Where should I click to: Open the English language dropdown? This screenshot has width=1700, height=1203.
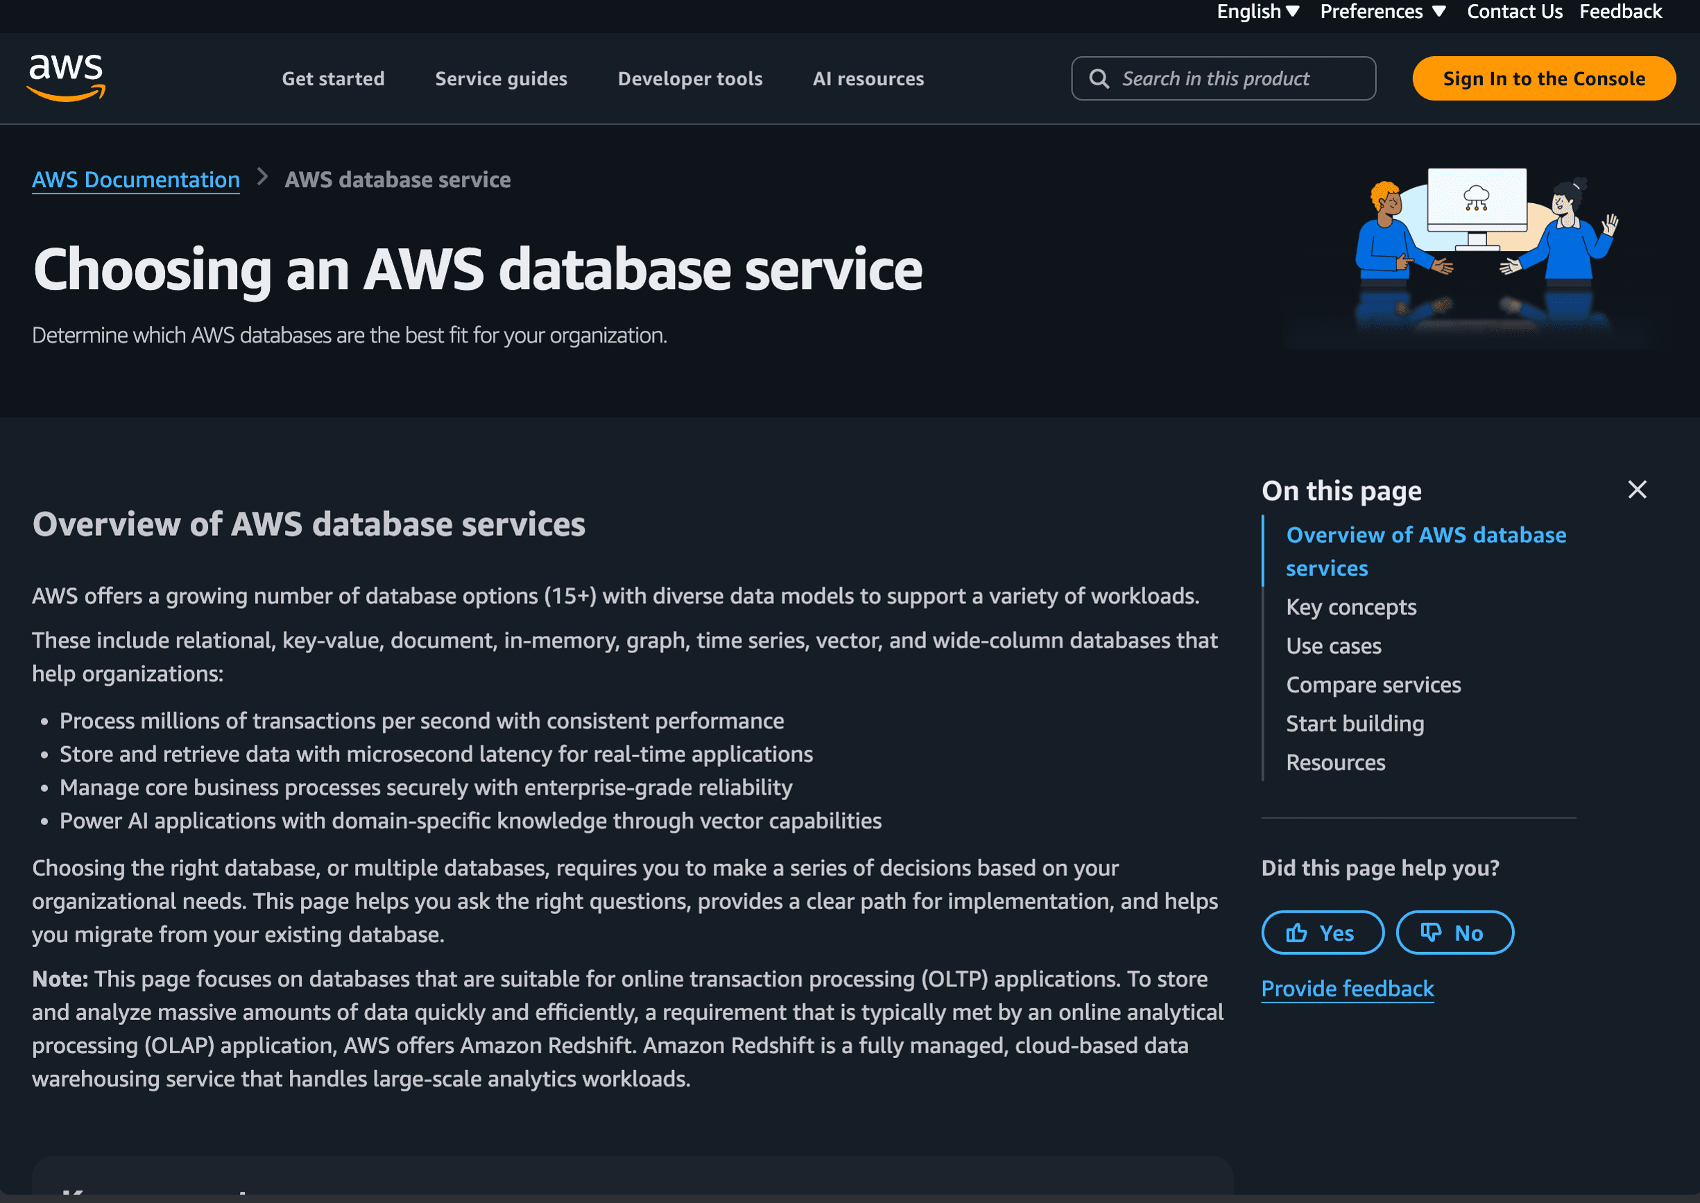[x=1257, y=12]
